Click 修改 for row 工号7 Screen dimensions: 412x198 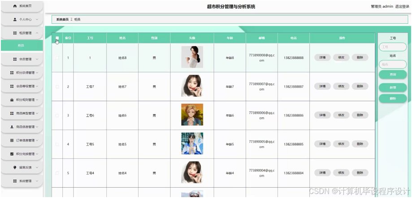341,86
